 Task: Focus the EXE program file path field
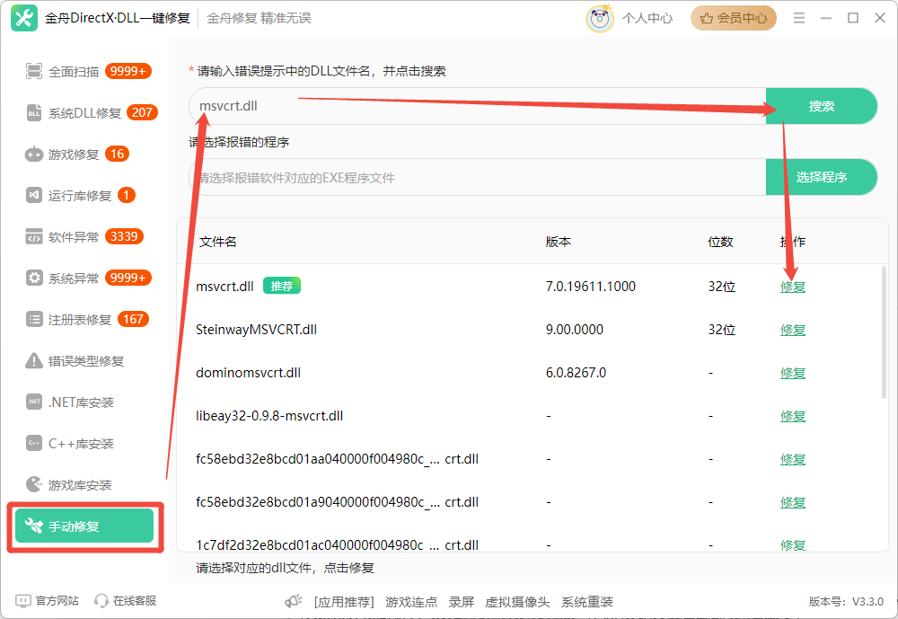click(x=478, y=177)
